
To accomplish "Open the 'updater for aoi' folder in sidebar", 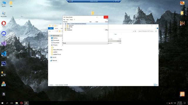I will click(57, 54).
